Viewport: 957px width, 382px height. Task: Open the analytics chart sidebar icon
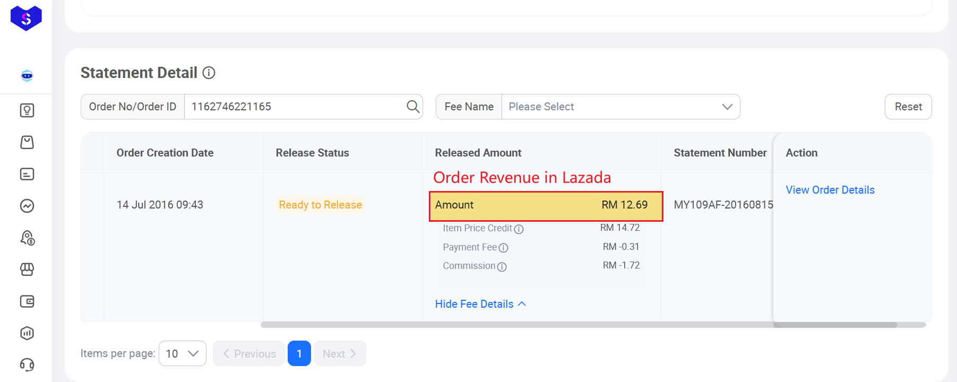[27, 206]
